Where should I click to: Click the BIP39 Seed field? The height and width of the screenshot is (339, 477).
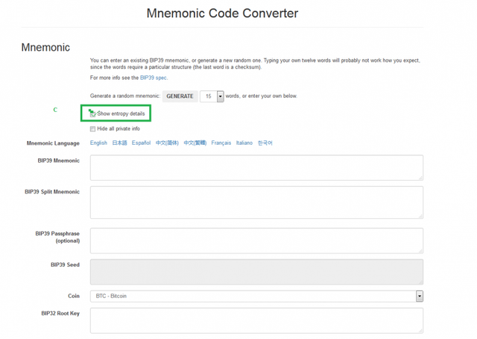[256, 272]
